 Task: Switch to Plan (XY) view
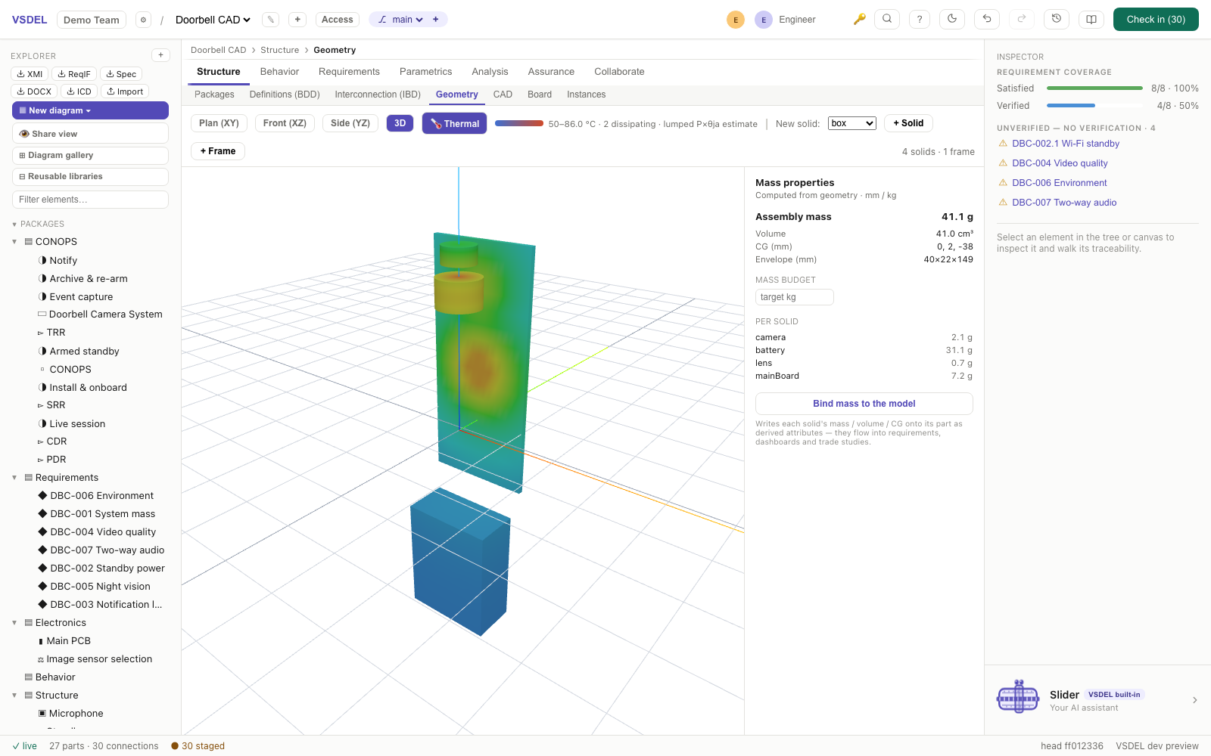pyautogui.click(x=219, y=123)
